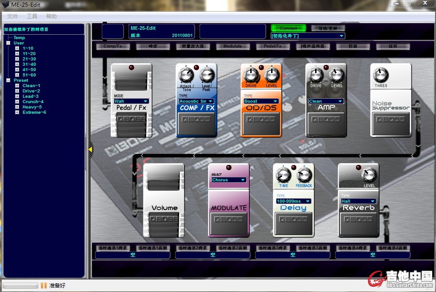The width and height of the screenshot is (436, 292).
Task: Open the 工具 menu
Action: 32,16
